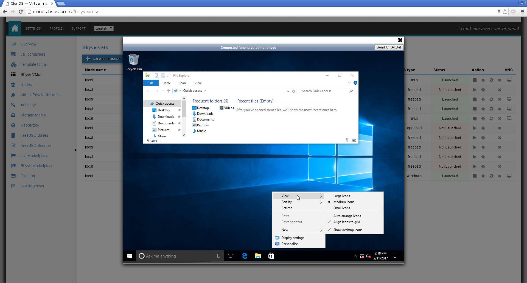Go to Storage Media in the sidebar
This screenshot has width=527, height=283.
[33, 115]
